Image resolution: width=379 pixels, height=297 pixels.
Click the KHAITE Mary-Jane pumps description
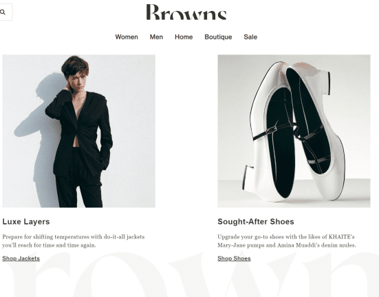point(287,241)
